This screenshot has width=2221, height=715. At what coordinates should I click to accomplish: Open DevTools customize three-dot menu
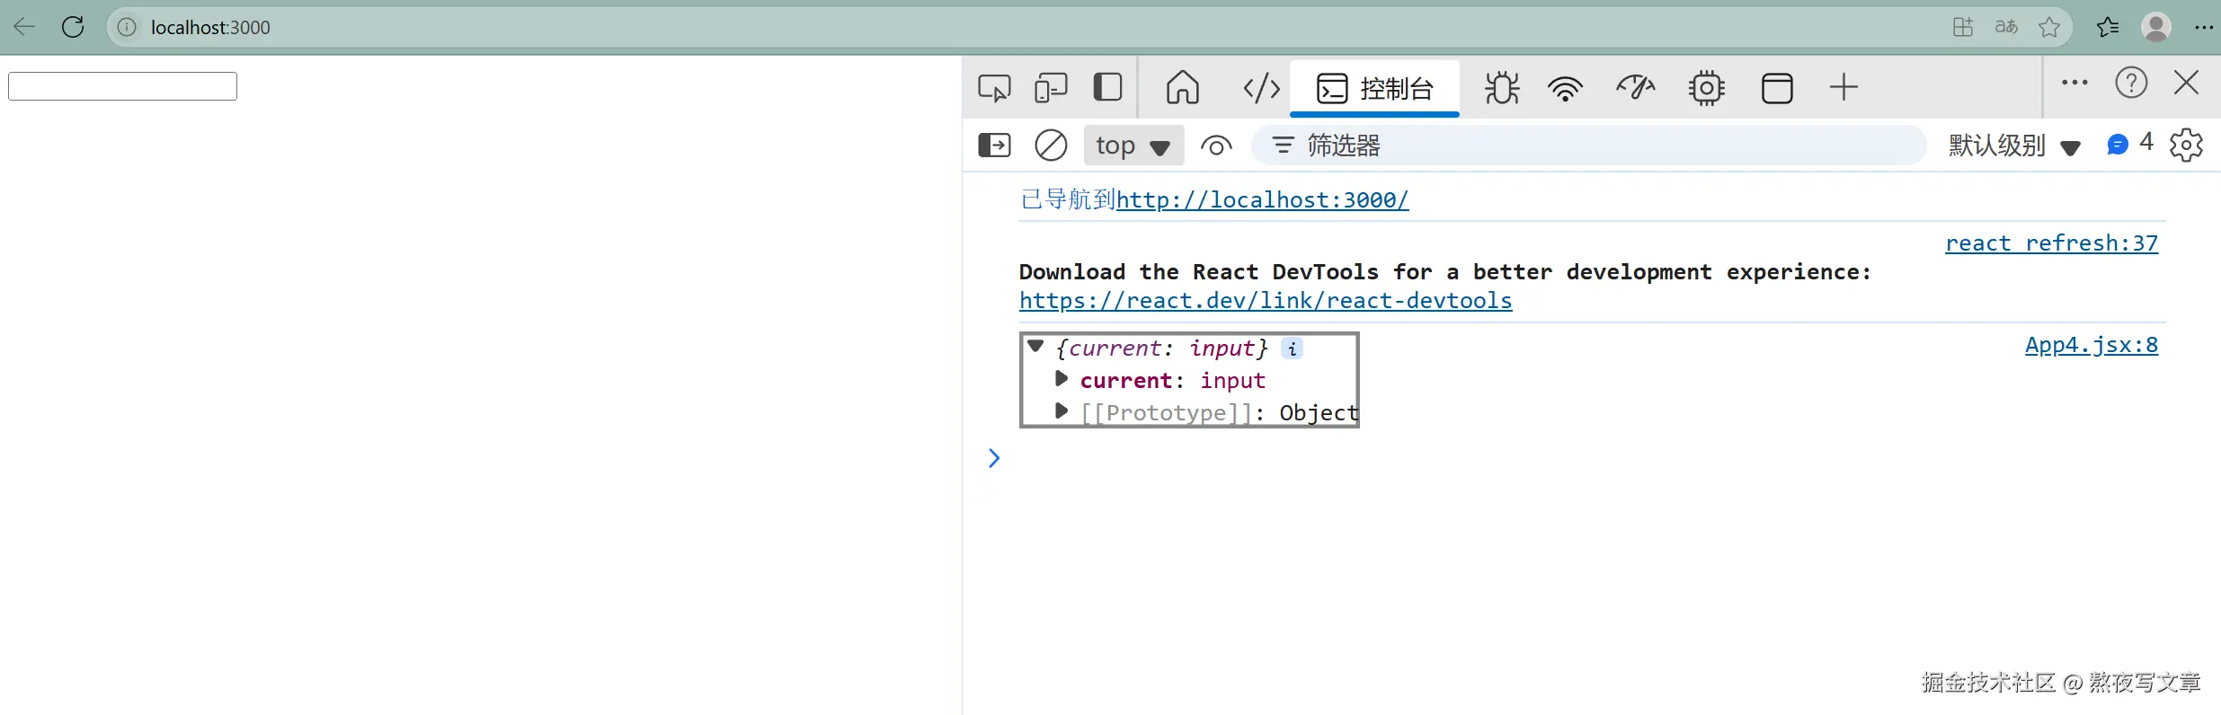coord(2074,83)
